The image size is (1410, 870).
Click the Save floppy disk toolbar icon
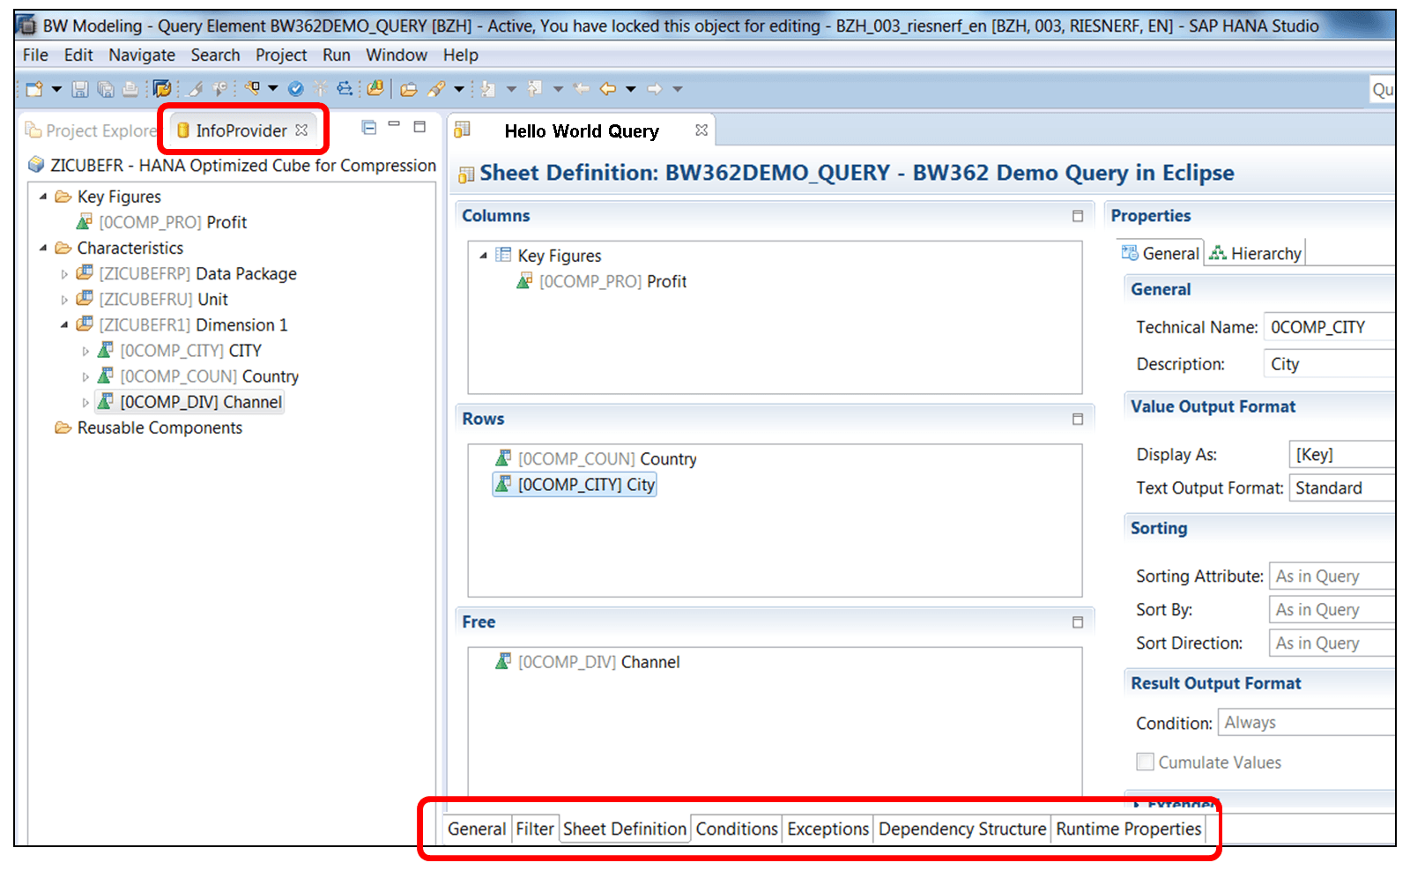80,89
